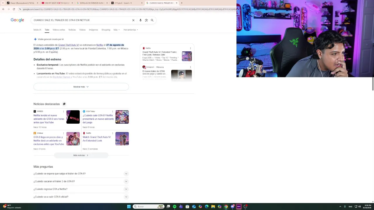This screenshot has height=210, width=374.
Task: Open the Netflix link in AI overview
Action: 100,45
